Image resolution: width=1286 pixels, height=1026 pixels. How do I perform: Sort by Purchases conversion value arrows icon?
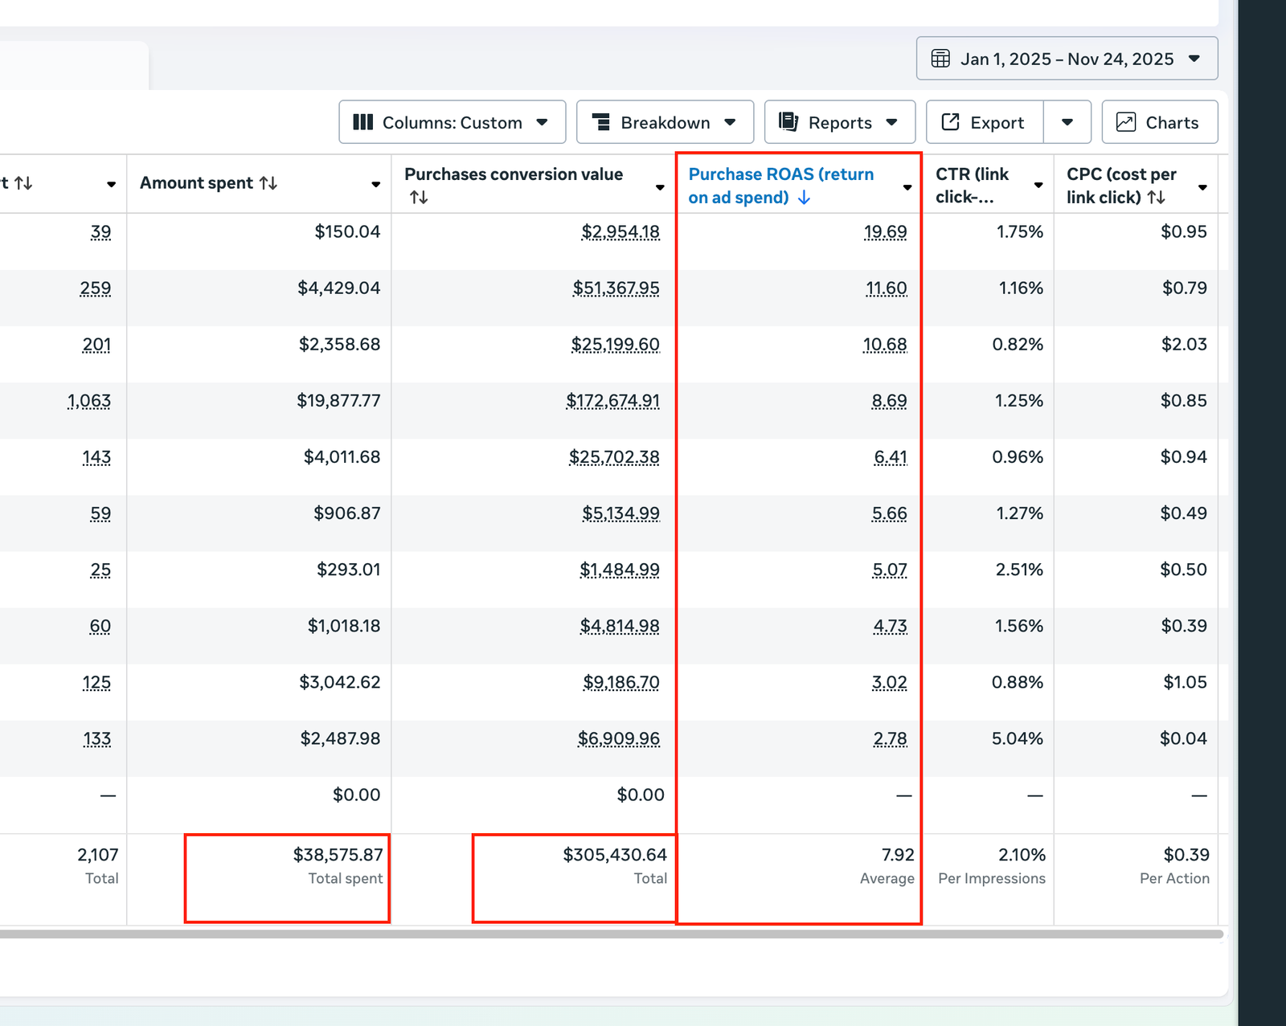419,198
